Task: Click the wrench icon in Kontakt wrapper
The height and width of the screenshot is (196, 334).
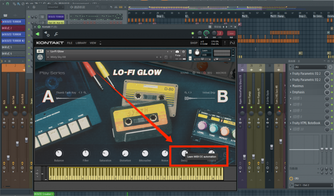Action: coord(56,34)
